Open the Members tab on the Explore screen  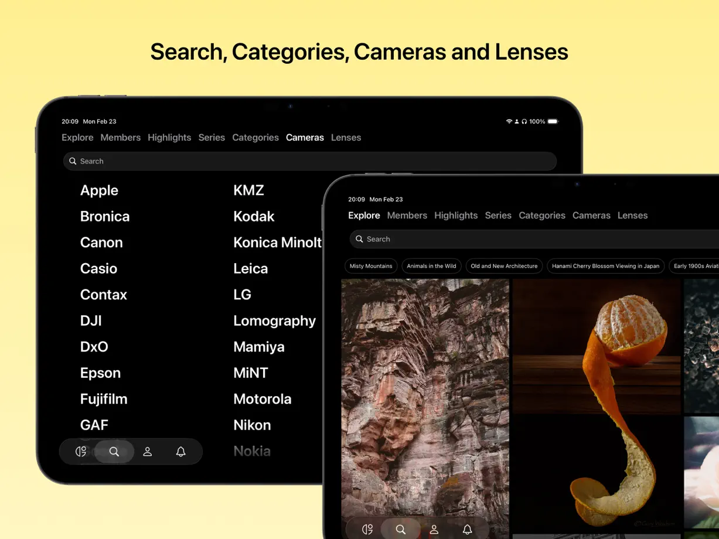407,216
